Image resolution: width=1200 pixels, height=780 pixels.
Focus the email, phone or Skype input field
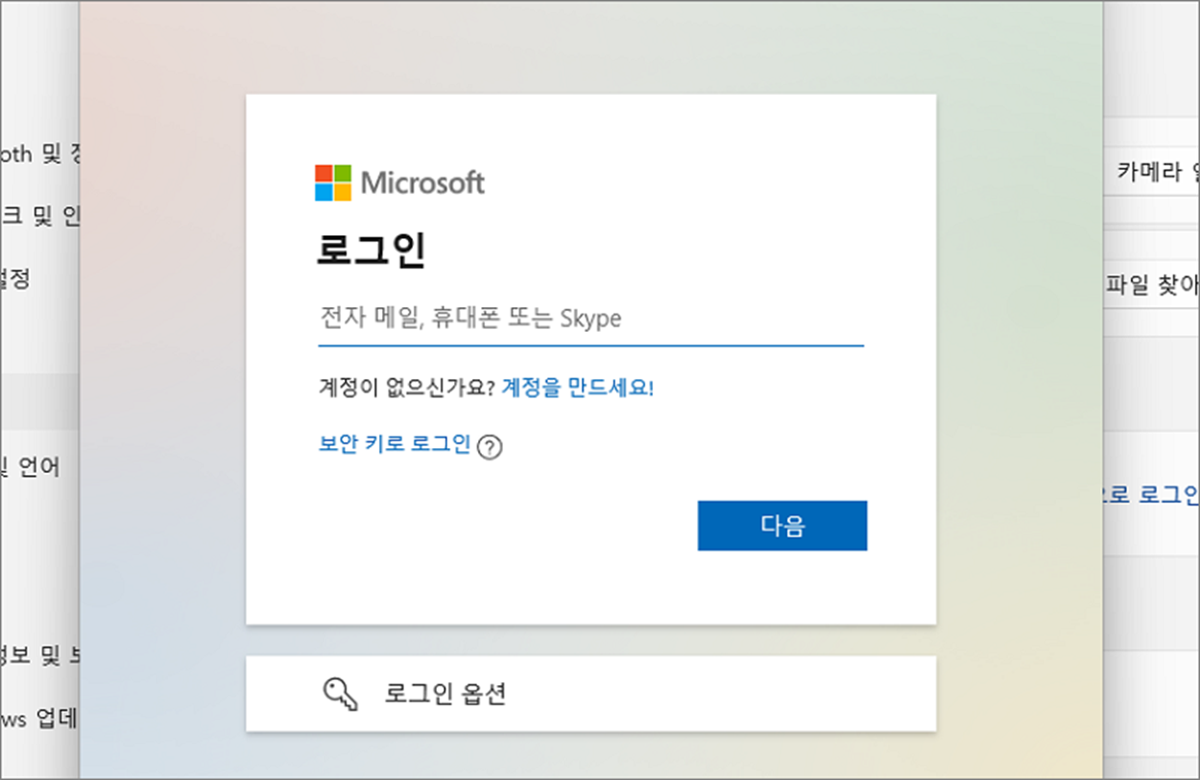(x=591, y=319)
